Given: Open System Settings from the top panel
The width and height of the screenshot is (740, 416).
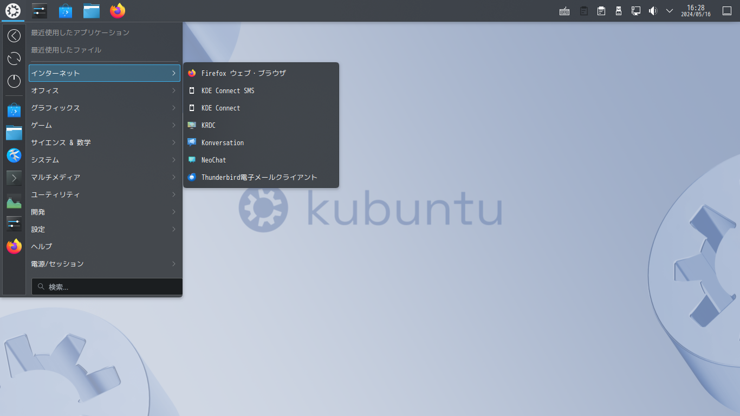Looking at the screenshot, I should pyautogui.click(x=40, y=10).
